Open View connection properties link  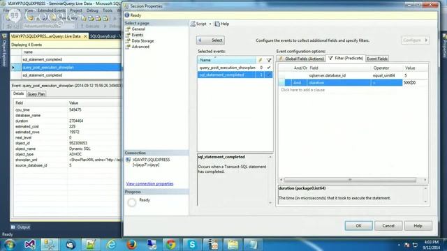coord(149,184)
